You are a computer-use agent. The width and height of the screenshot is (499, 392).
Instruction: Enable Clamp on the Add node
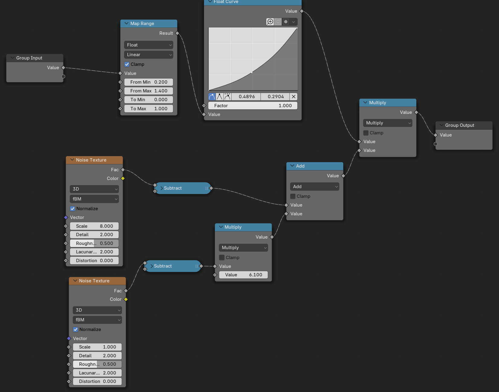(x=293, y=196)
